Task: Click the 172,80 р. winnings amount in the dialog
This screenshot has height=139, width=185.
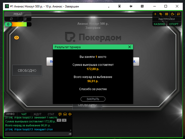Action: (93, 69)
